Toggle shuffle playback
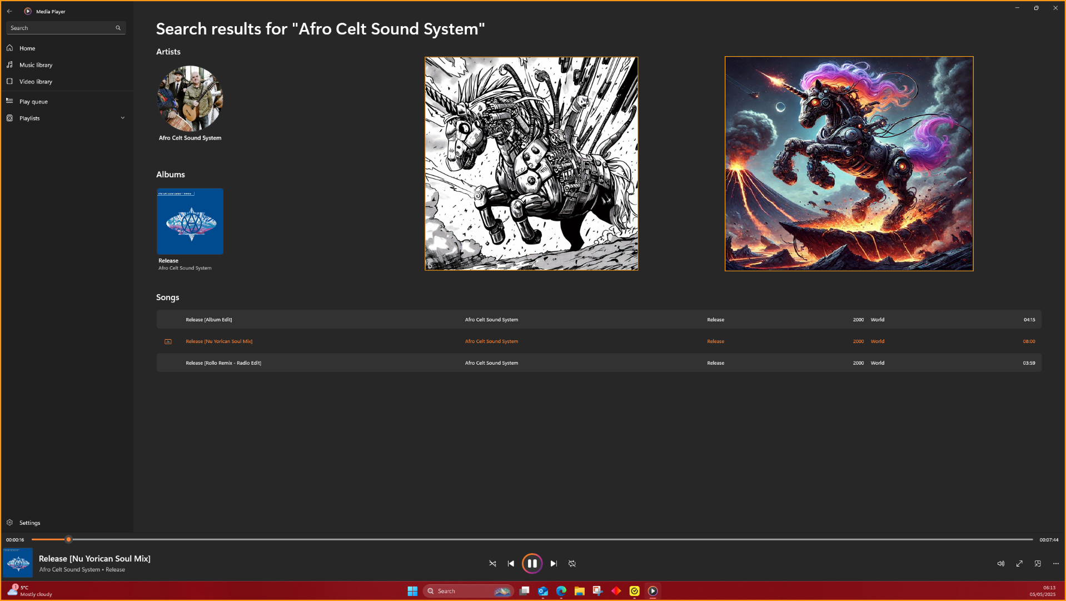This screenshot has height=601, width=1066. pyautogui.click(x=492, y=563)
